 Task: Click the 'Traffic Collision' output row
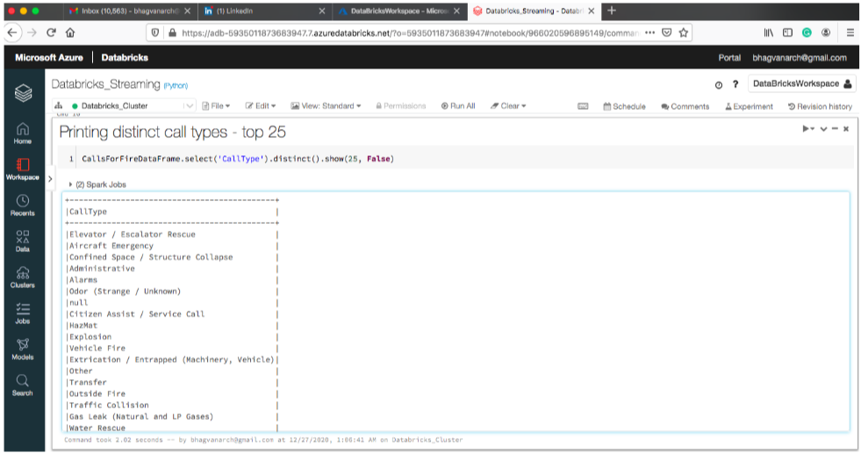(109, 405)
